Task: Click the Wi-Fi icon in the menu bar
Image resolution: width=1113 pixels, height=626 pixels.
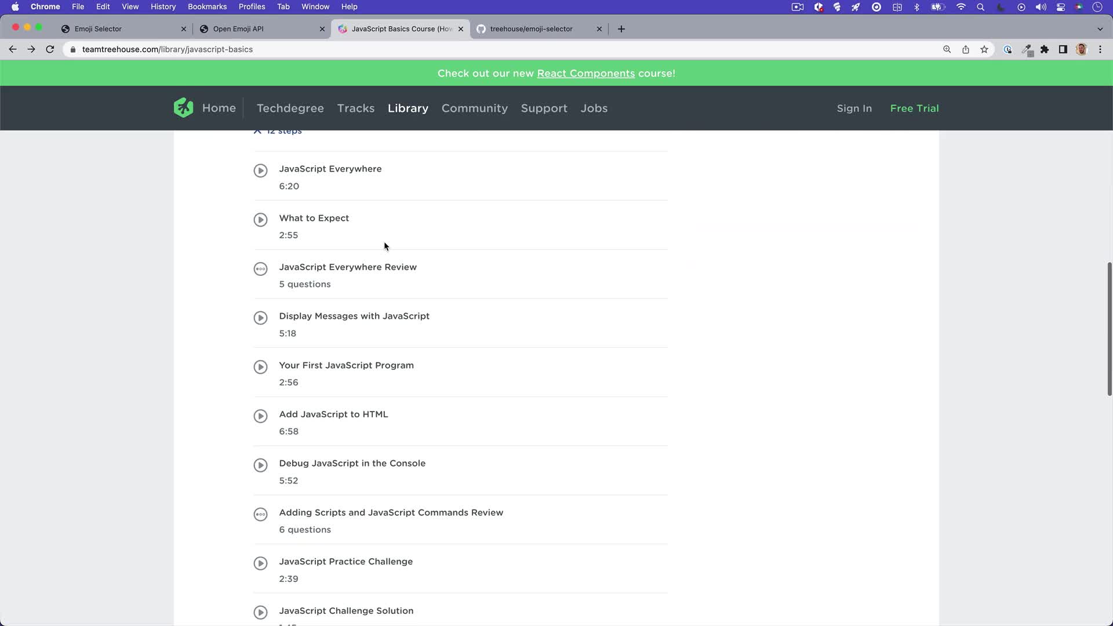Action: 961,7
